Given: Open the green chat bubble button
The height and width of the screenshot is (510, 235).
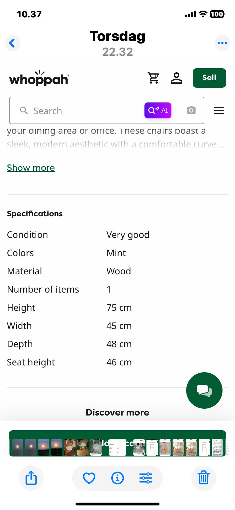Looking at the screenshot, I should [x=204, y=390].
